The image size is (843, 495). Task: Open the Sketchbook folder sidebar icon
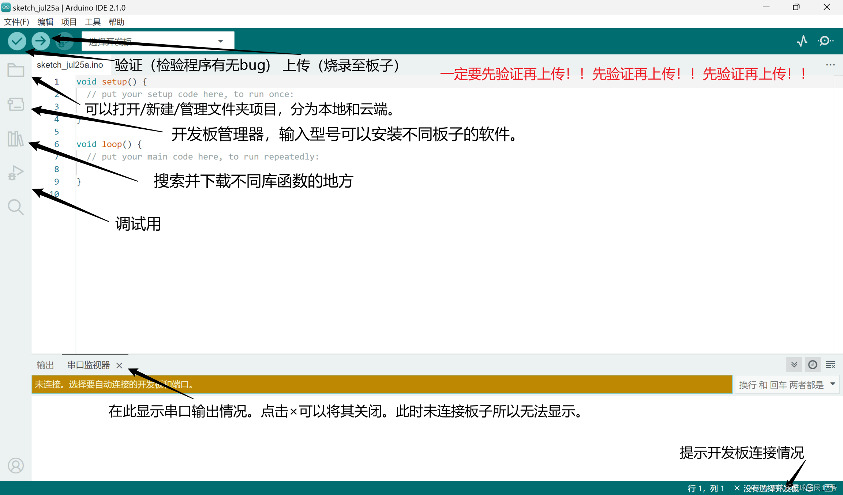coord(16,70)
